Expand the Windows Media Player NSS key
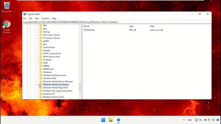The height and width of the screenshot is (124, 221). [x=38, y=88]
